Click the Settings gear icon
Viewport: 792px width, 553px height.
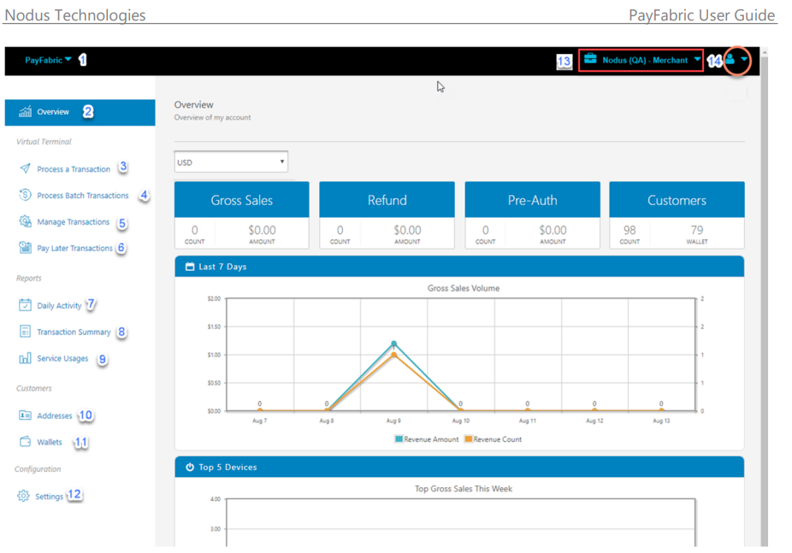(23, 497)
